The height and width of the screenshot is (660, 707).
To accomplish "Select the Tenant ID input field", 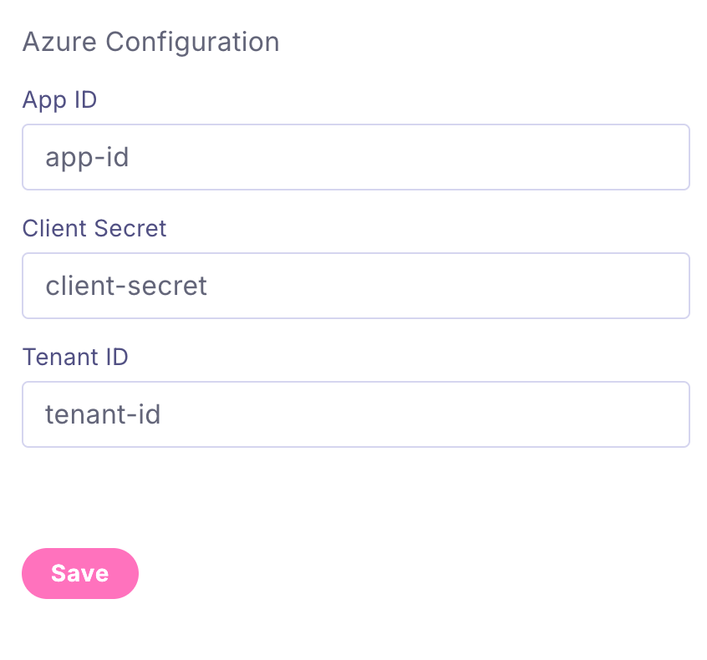I will pos(355,414).
